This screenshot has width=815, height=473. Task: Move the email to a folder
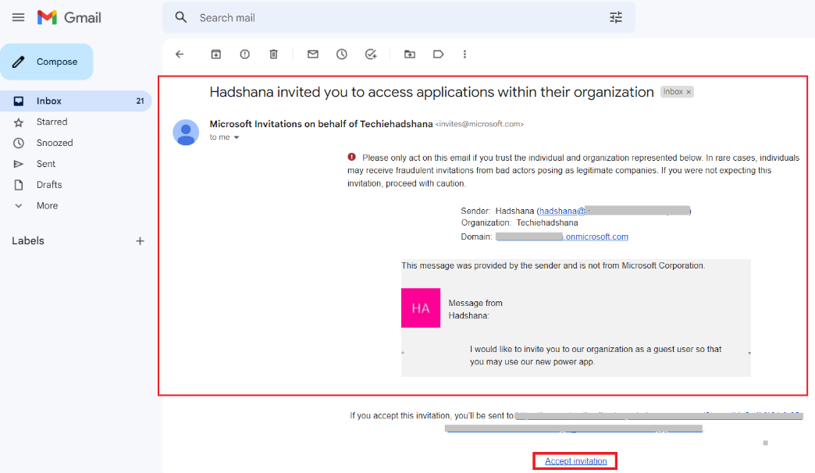pyautogui.click(x=409, y=54)
